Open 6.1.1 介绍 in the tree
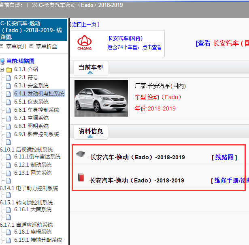 [x=26, y=69]
